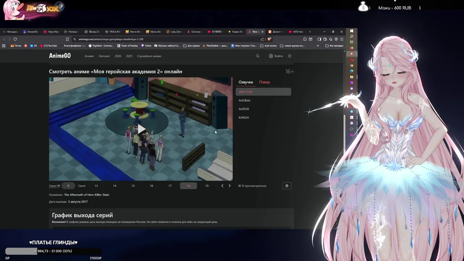Viewport: 464px width, 261px height.
Task: Open the apps grid icon in the bookmarks bar
Action: point(4,46)
